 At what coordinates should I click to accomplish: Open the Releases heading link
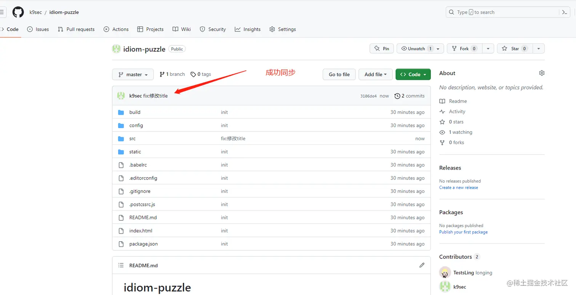pyautogui.click(x=450, y=168)
